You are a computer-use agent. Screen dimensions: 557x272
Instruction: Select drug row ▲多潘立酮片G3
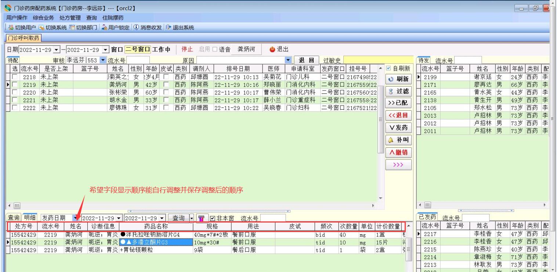pos(156,242)
